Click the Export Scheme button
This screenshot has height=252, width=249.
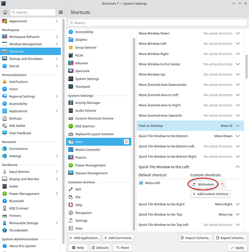pyautogui.click(x=231, y=238)
